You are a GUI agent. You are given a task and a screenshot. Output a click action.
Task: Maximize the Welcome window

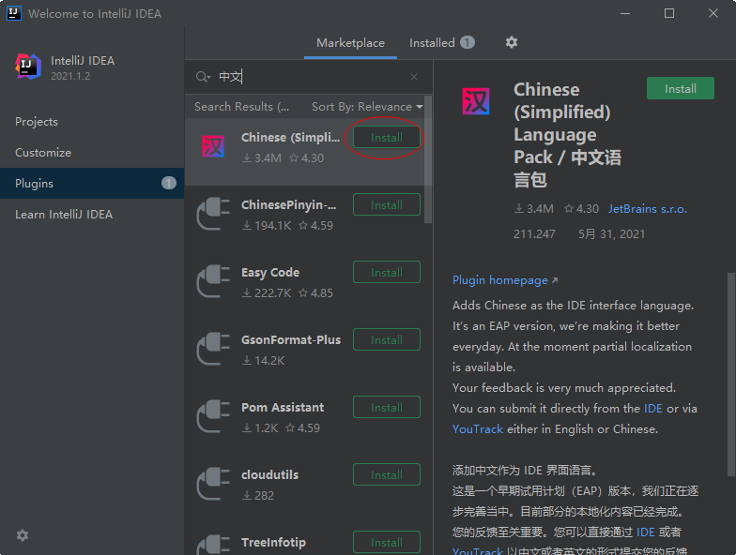(669, 13)
